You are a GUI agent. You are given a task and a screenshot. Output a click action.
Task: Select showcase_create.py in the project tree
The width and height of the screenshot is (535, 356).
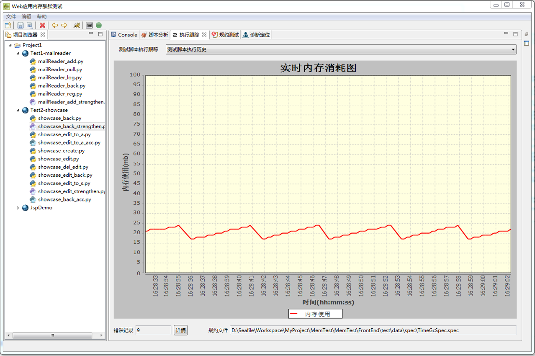[x=61, y=151]
